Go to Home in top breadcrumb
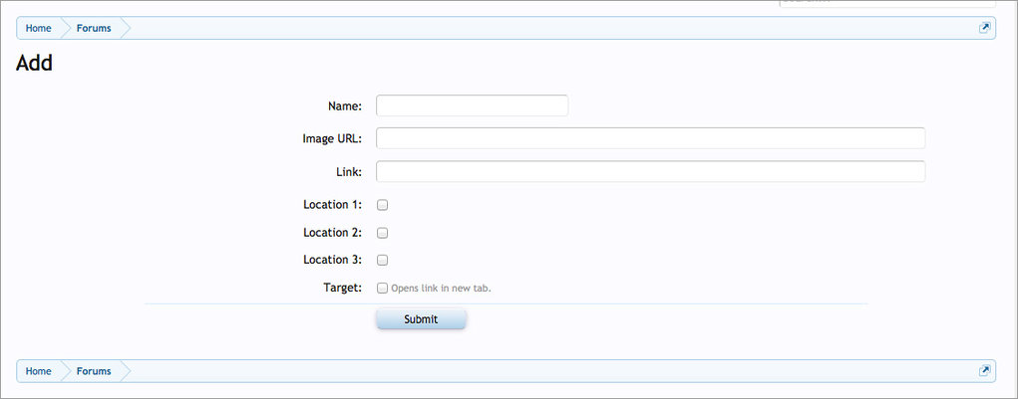Viewport: 1018px width, 399px height. [x=39, y=28]
